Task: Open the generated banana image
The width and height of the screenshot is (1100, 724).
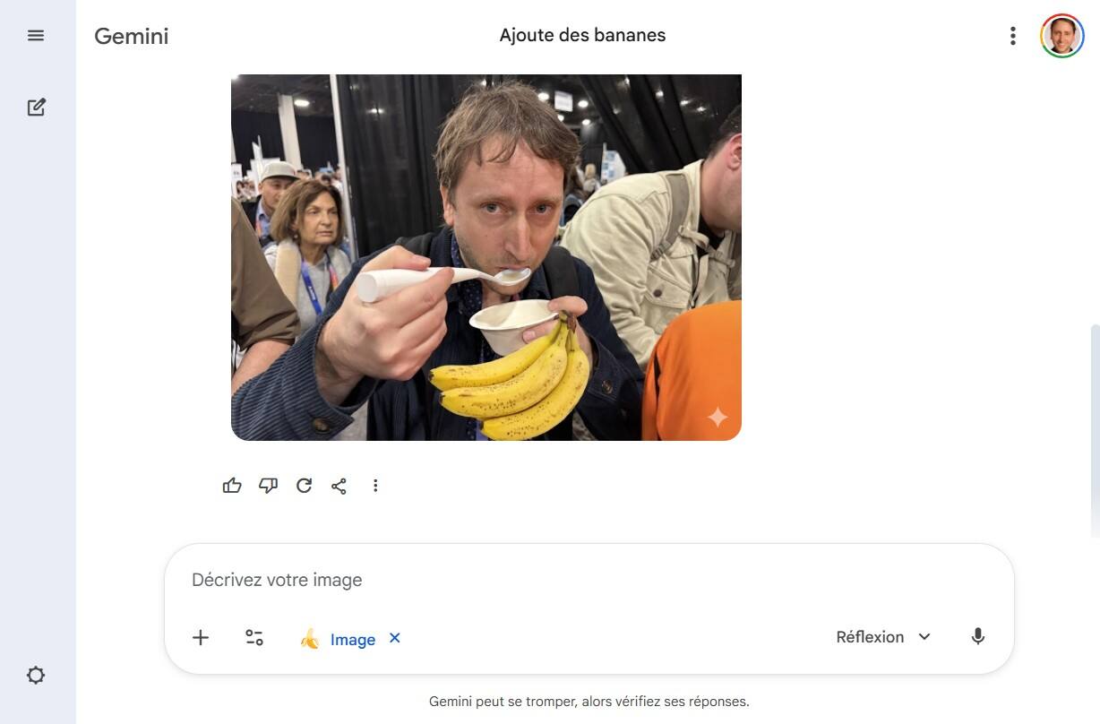Action: [486, 257]
